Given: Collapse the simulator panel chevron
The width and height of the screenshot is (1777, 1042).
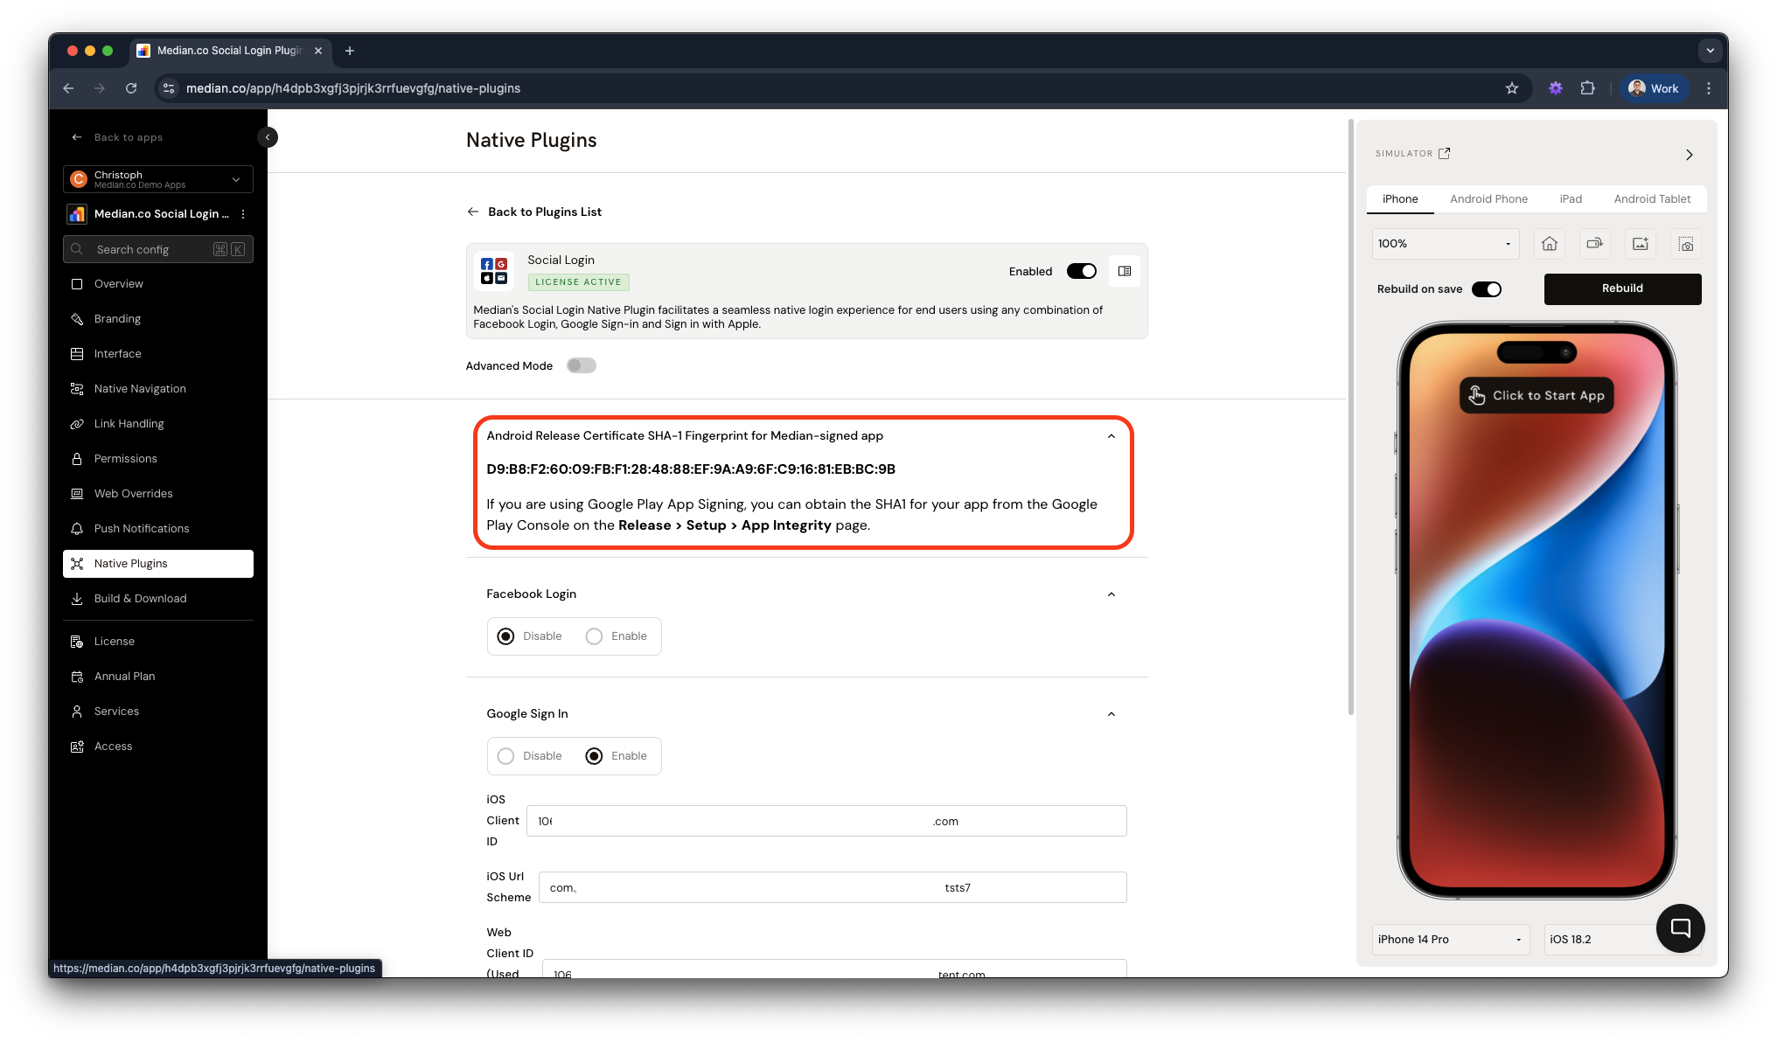Looking at the screenshot, I should (1690, 155).
